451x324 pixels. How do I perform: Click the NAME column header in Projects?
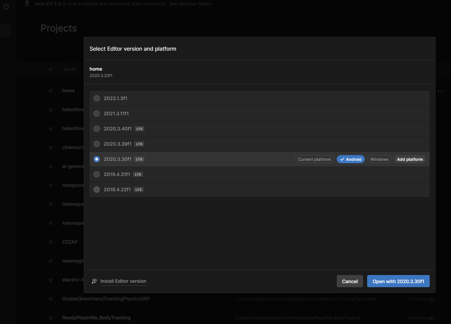(70, 70)
